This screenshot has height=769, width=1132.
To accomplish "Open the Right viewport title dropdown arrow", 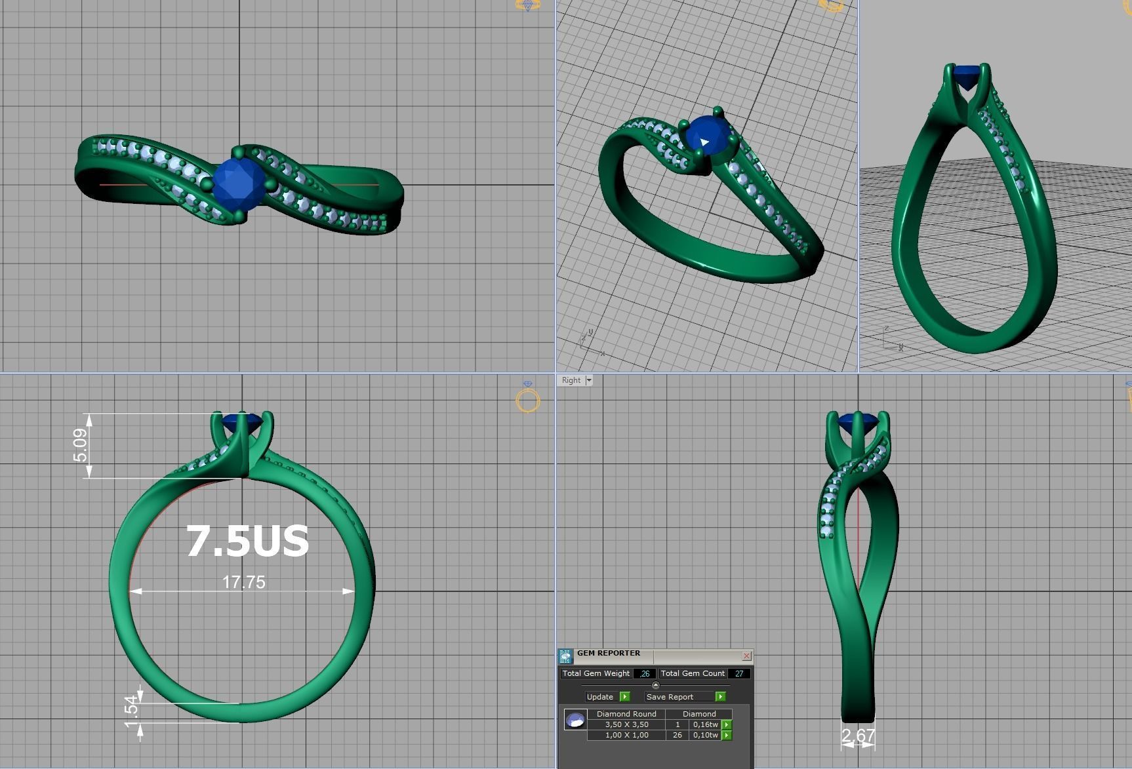I will (589, 380).
